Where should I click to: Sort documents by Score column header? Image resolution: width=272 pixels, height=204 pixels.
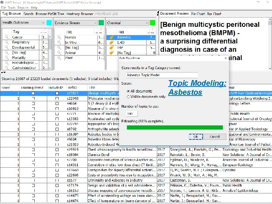point(9,88)
